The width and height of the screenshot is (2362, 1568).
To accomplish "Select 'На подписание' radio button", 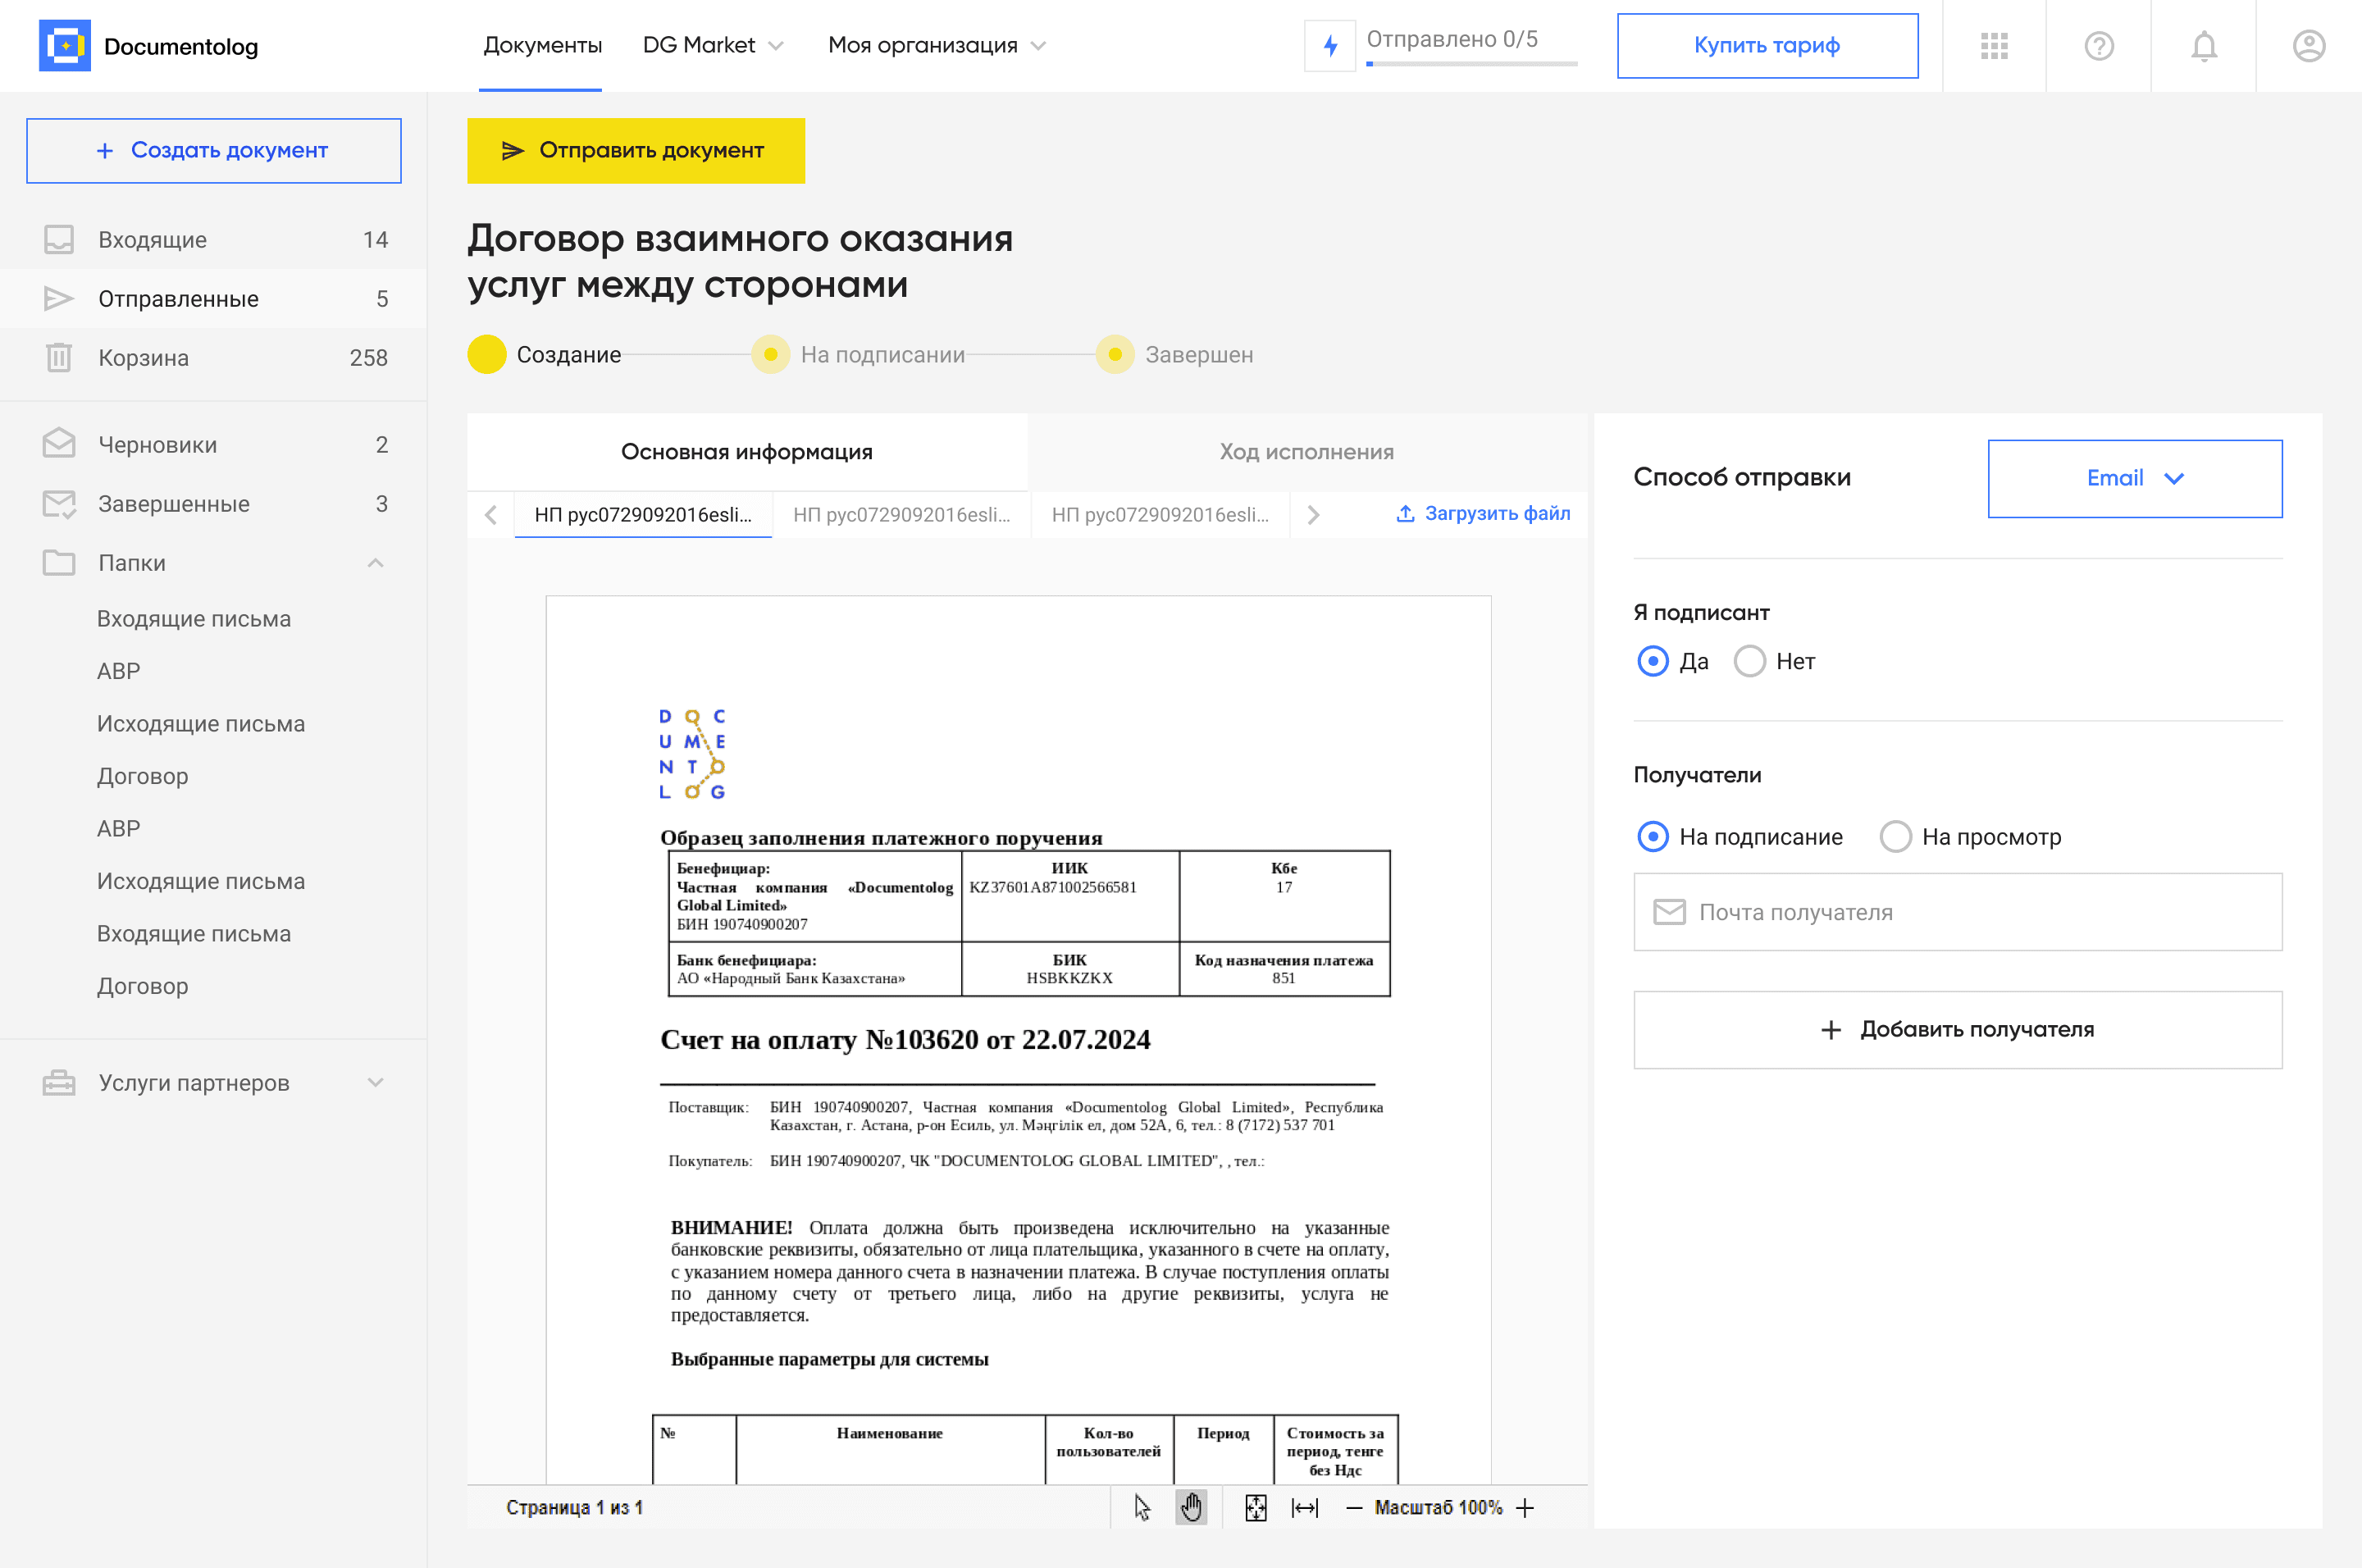I will click(1653, 837).
